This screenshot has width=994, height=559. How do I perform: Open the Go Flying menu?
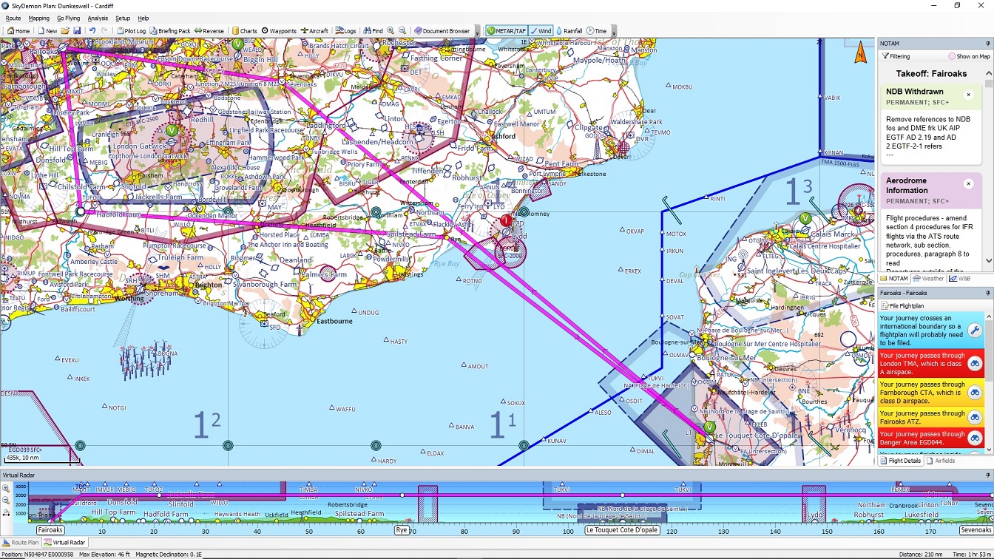pyautogui.click(x=68, y=18)
